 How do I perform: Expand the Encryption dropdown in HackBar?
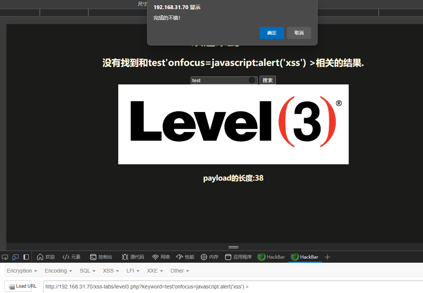(x=22, y=271)
